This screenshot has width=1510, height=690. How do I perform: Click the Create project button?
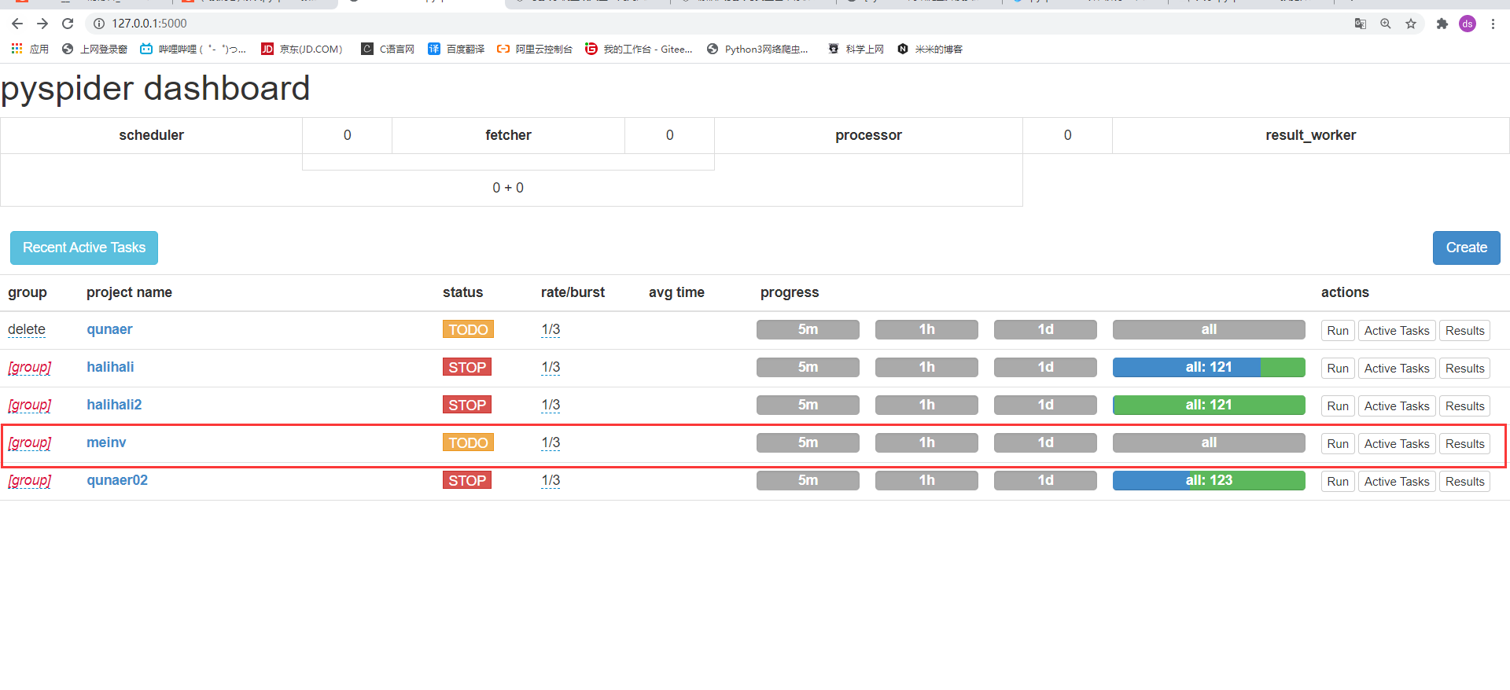[1466, 248]
